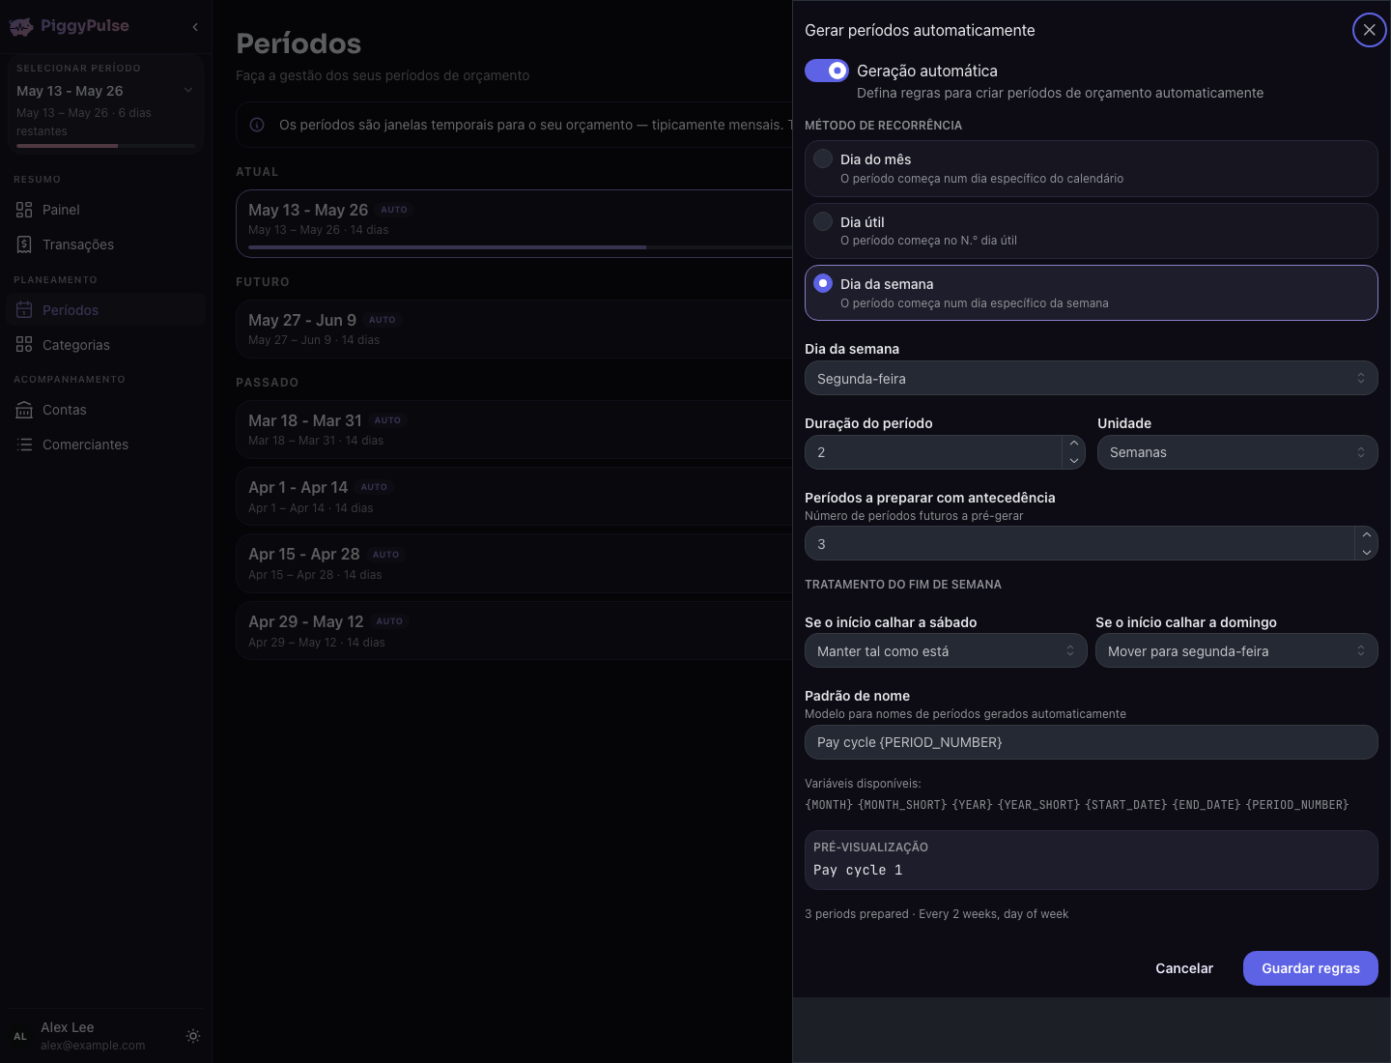Open Comerciantes in the sidebar

105,445
